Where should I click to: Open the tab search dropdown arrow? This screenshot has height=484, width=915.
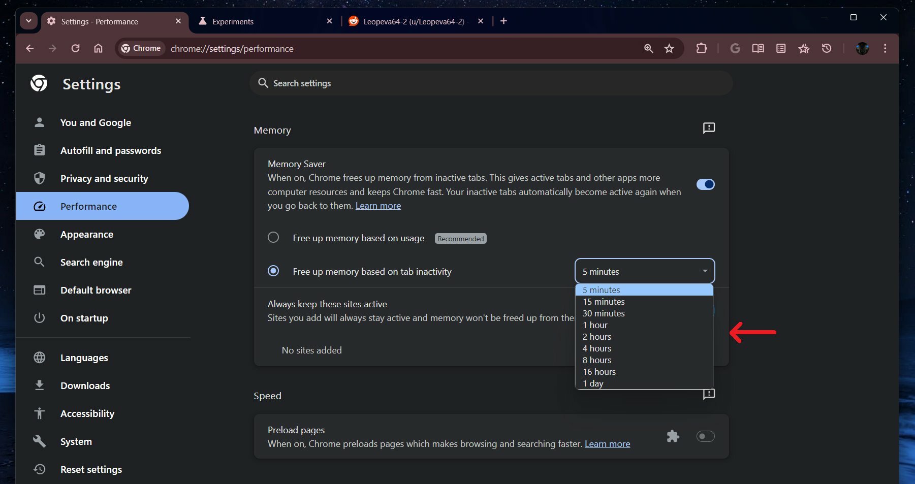point(28,21)
